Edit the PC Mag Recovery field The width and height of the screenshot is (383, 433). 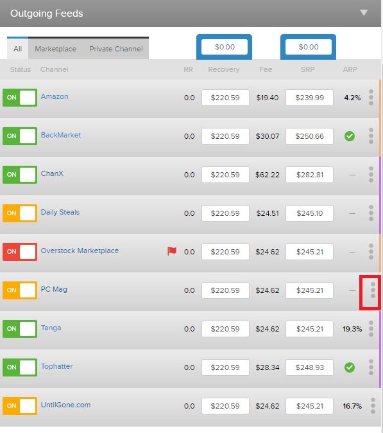(x=225, y=290)
